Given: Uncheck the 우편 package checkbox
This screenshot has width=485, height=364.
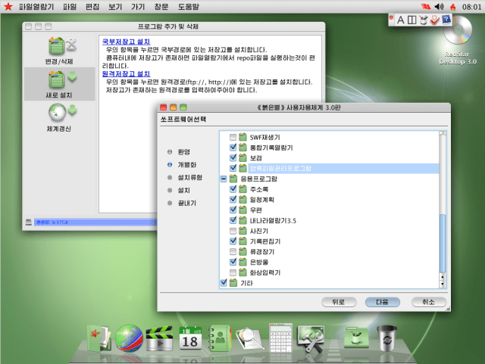Looking at the screenshot, I should [x=233, y=210].
